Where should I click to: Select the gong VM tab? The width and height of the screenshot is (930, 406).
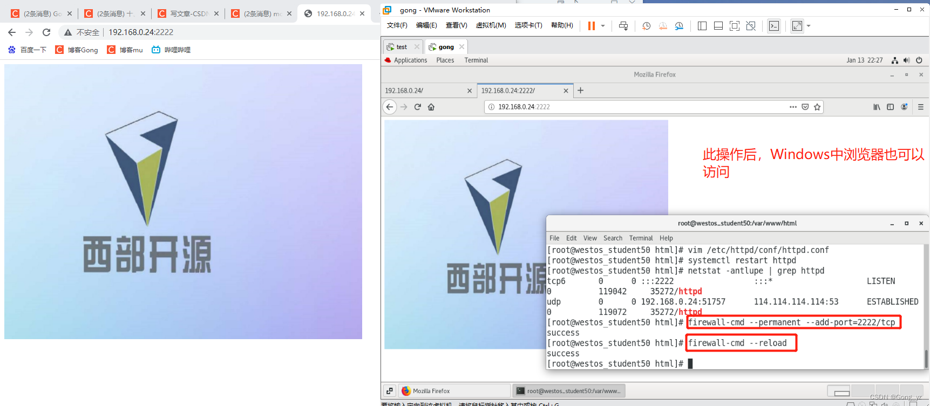[x=446, y=47]
